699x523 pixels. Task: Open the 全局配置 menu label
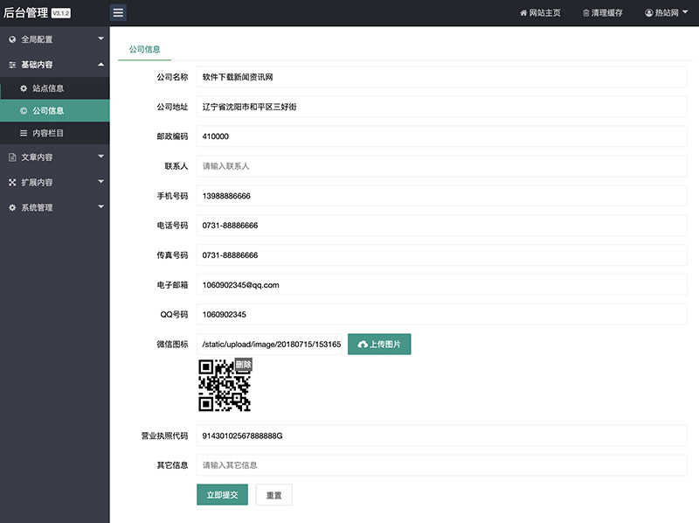point(37,39)
